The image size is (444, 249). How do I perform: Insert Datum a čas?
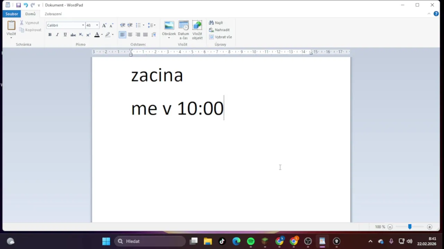tap(183, 30)
